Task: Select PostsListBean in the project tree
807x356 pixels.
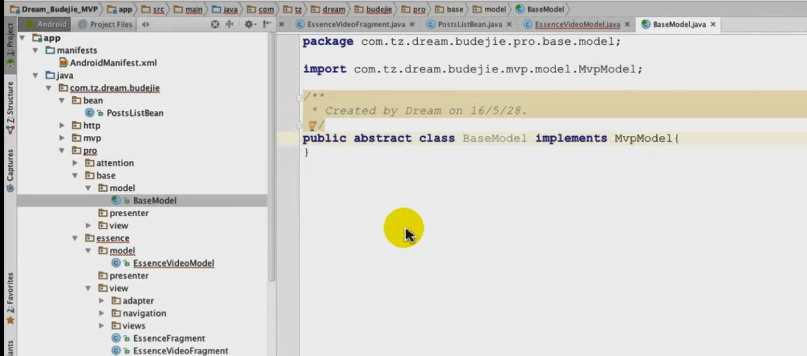Action: coord(135,113)
